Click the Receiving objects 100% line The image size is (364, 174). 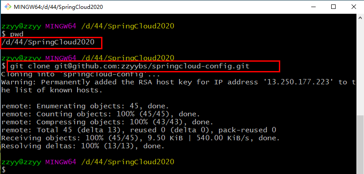(x=141, y=138)
